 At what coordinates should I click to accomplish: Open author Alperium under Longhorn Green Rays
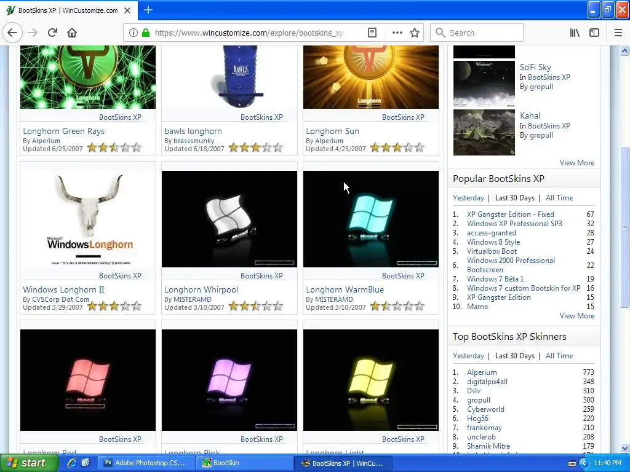coord(46,141)
